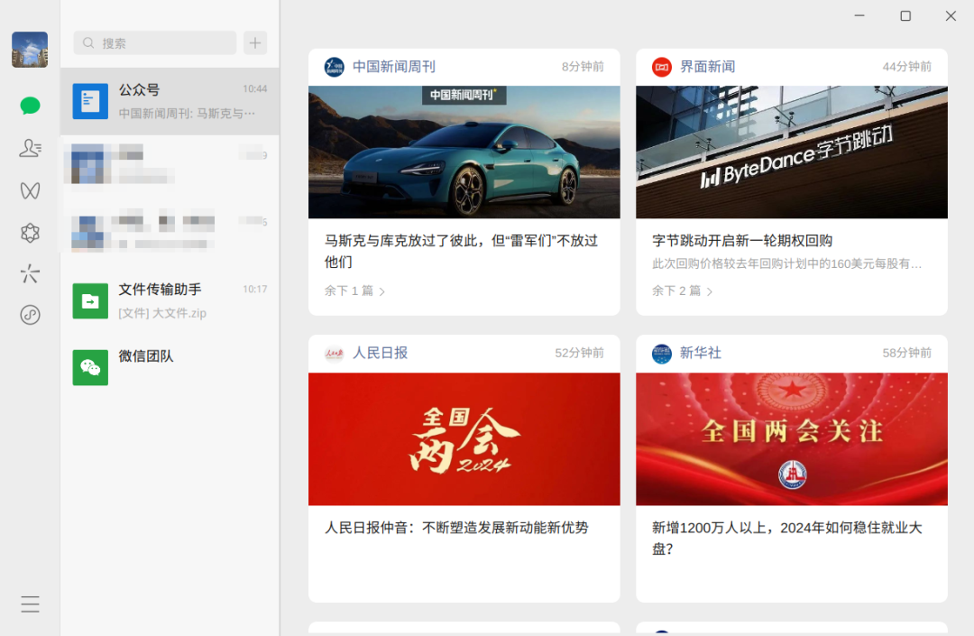This screenshot has width=974, height=636.
Task: Open the Mini Programs sidebar icon
Action: pos(30,315)
